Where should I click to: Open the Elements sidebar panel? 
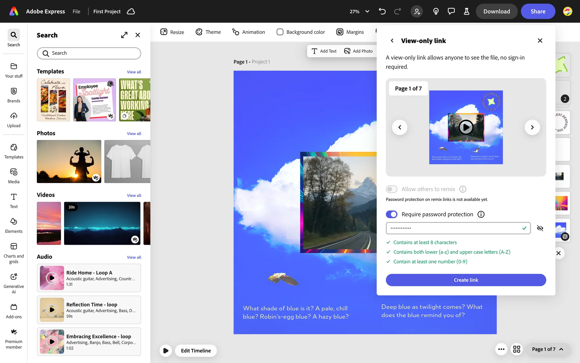pyautogui.click(x=14, y=225)
